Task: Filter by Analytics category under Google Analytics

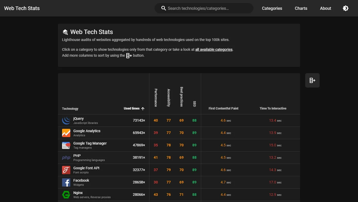Action: pos(79,136)
